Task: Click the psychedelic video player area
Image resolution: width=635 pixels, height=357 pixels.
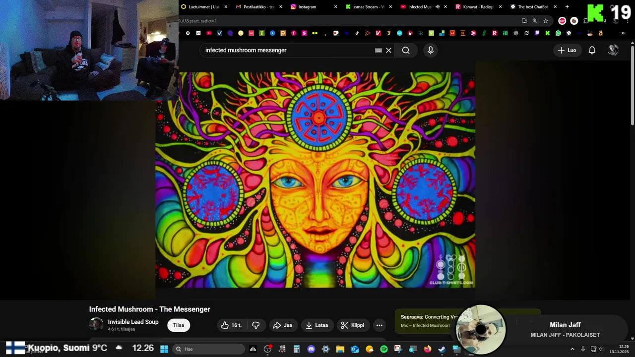Action: pyautogui.click(x=316, y=179)
